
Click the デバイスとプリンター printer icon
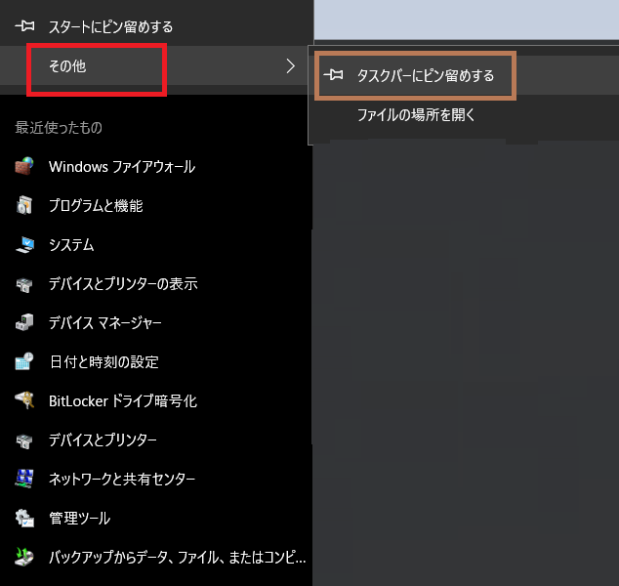click(24, 440)
